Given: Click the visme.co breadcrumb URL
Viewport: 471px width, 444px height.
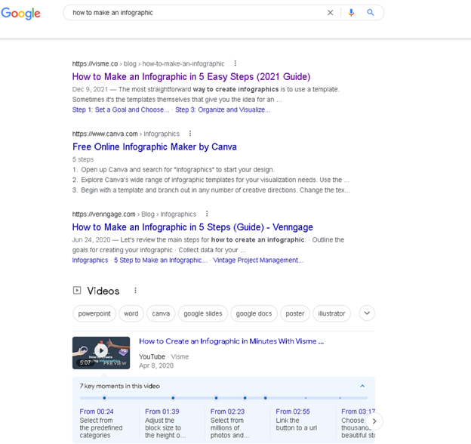Looking at the screenshot, I should coord(148,63).
